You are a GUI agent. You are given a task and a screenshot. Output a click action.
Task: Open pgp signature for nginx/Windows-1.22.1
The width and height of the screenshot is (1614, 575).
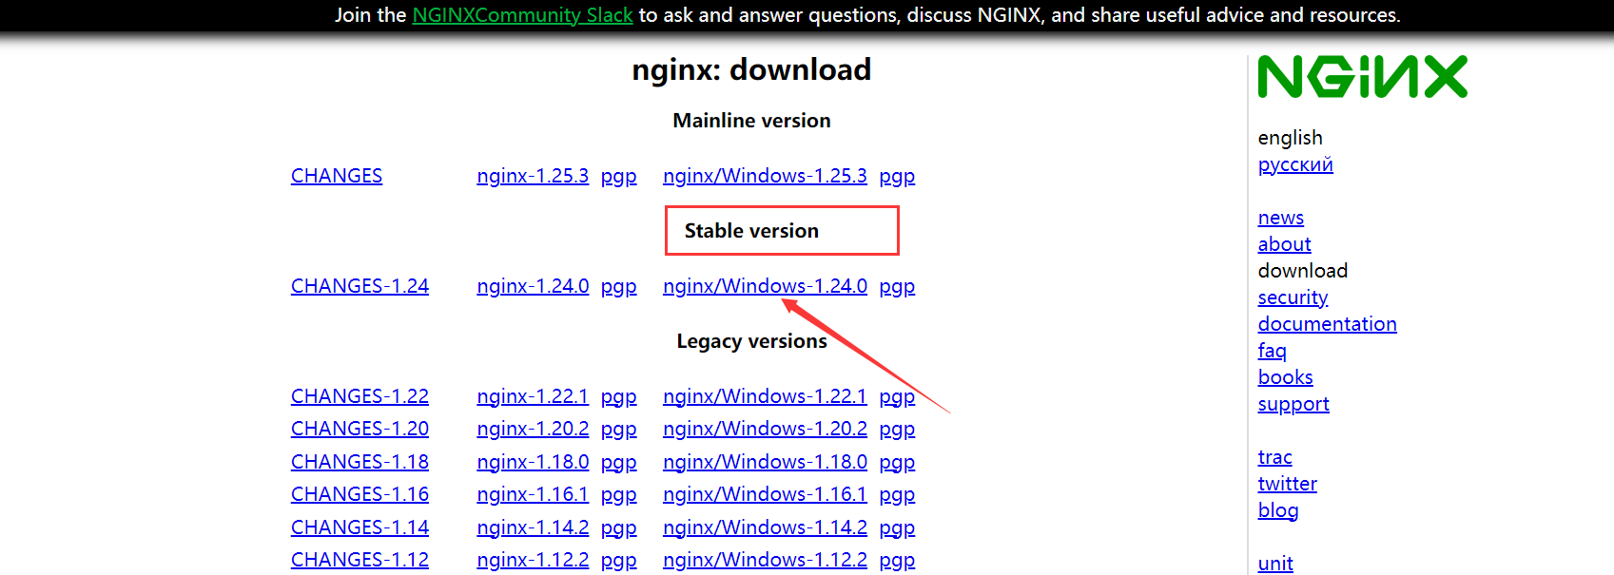(x=897, y=397)
